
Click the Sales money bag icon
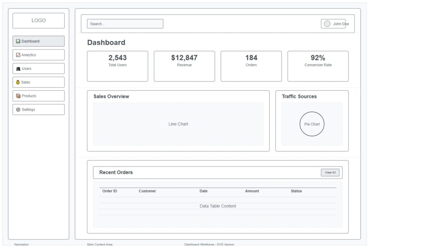click(x=18, y=82)
